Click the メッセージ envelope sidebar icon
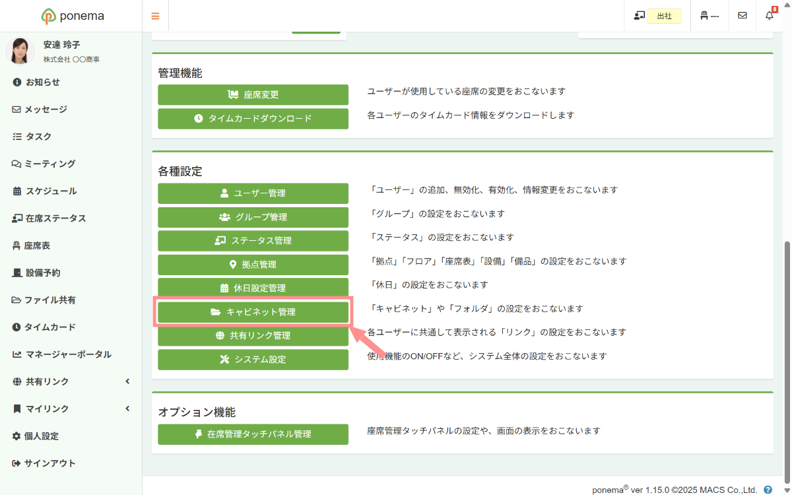This screenshot has height=495, width=792. coord(17,109)
